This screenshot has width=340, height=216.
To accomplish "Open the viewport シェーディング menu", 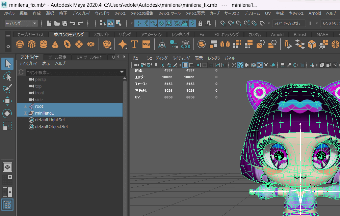I will [x=157, y=58].
